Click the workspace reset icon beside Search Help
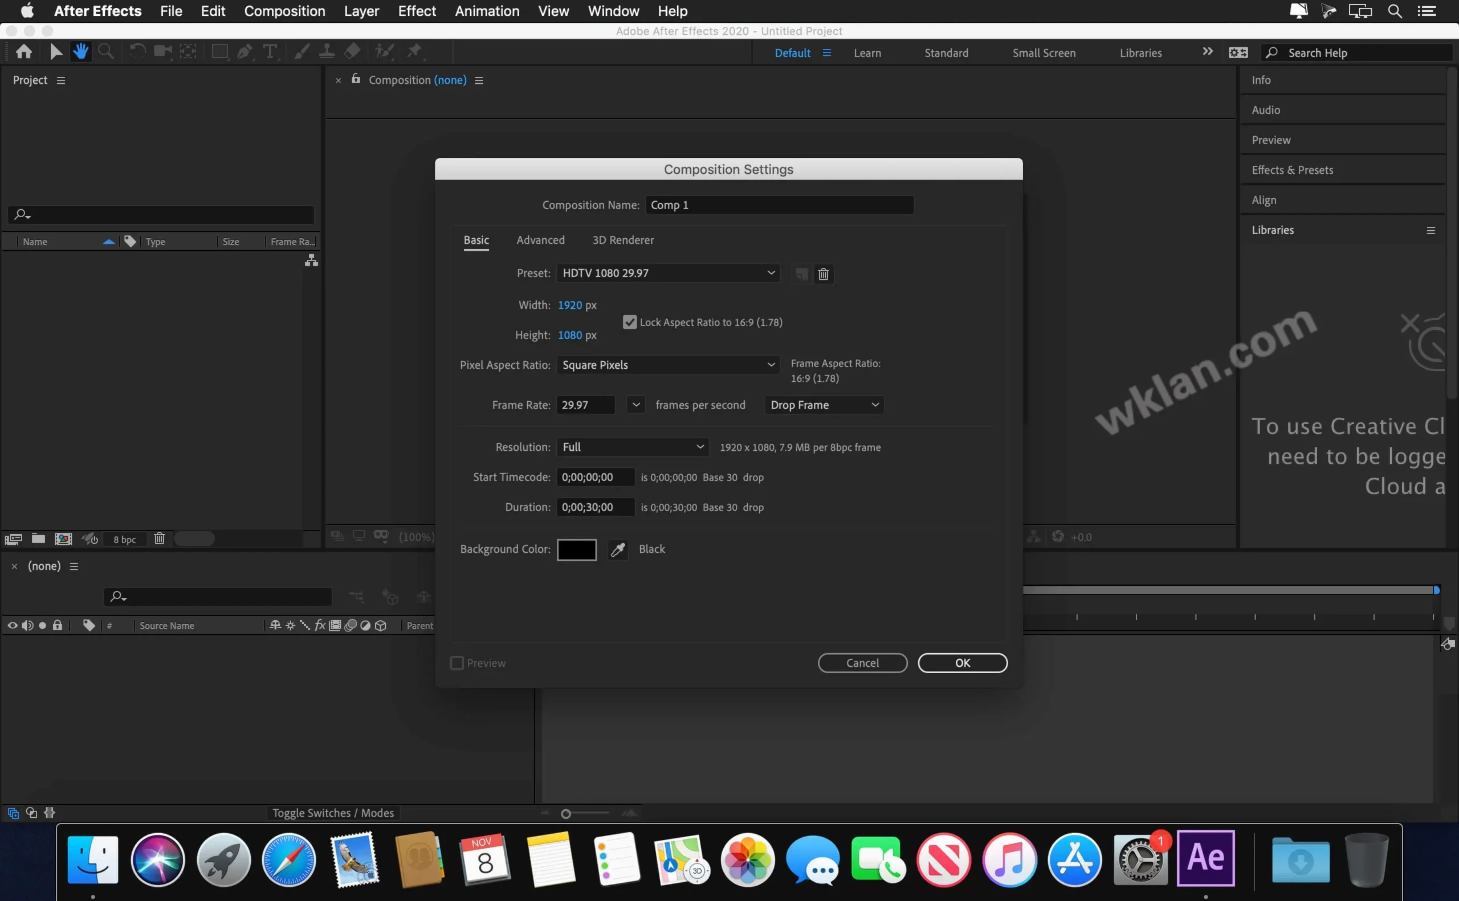 (x=1238, y=52)
